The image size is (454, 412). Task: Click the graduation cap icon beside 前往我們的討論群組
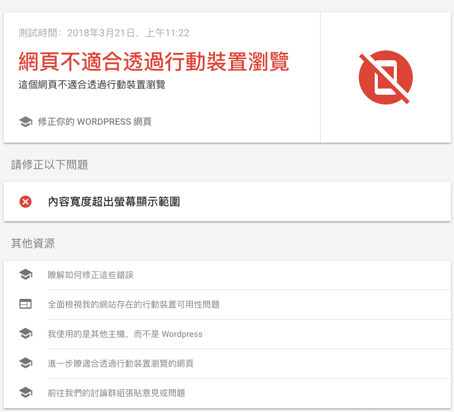(x=25, y=393)
